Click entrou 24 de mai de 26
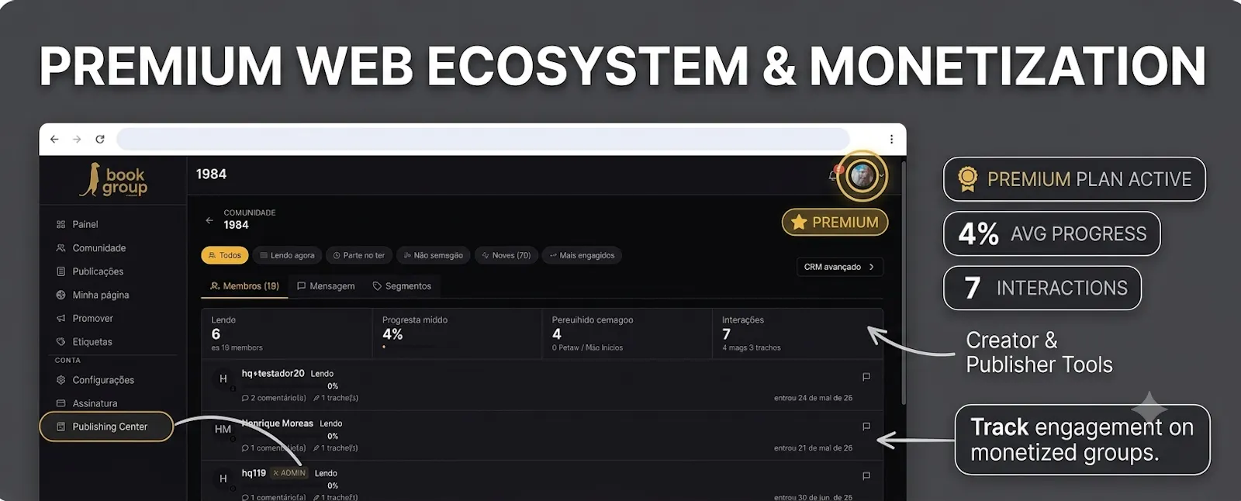The width and height of the screenshot is (1241, 501). (x=813, y=398)
